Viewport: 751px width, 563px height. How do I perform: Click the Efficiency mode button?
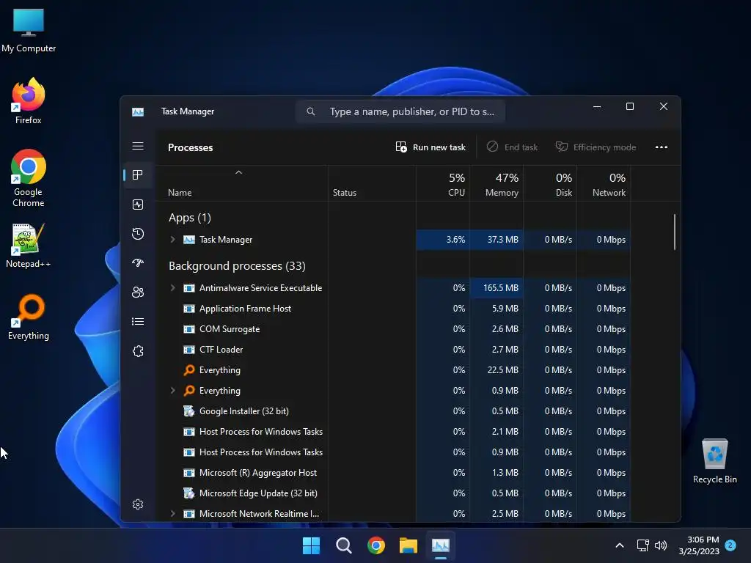pyautogui.click(x=596, y=147)
